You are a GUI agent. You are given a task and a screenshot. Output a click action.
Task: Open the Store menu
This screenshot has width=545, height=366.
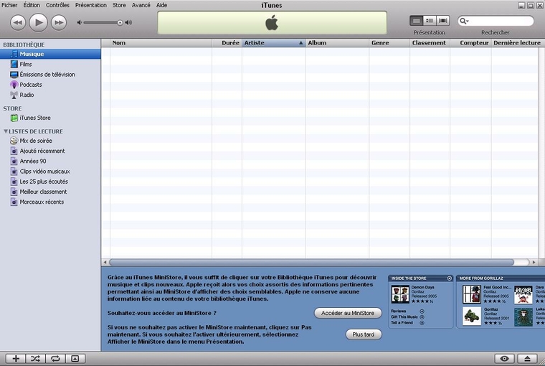[x=119, y=5]
